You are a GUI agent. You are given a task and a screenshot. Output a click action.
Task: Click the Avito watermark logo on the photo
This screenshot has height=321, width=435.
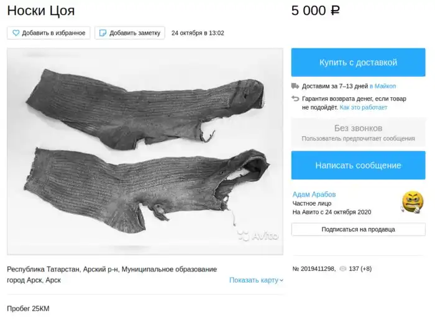[x=258, y=235]
